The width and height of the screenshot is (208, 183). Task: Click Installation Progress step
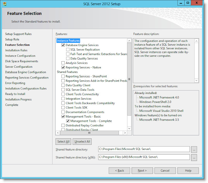coord(19,99)
